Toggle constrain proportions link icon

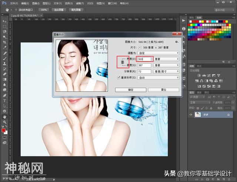pos(123,62)
